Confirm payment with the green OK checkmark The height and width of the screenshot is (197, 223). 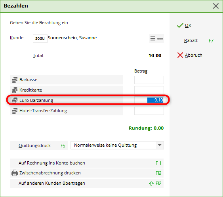[184, 25]
